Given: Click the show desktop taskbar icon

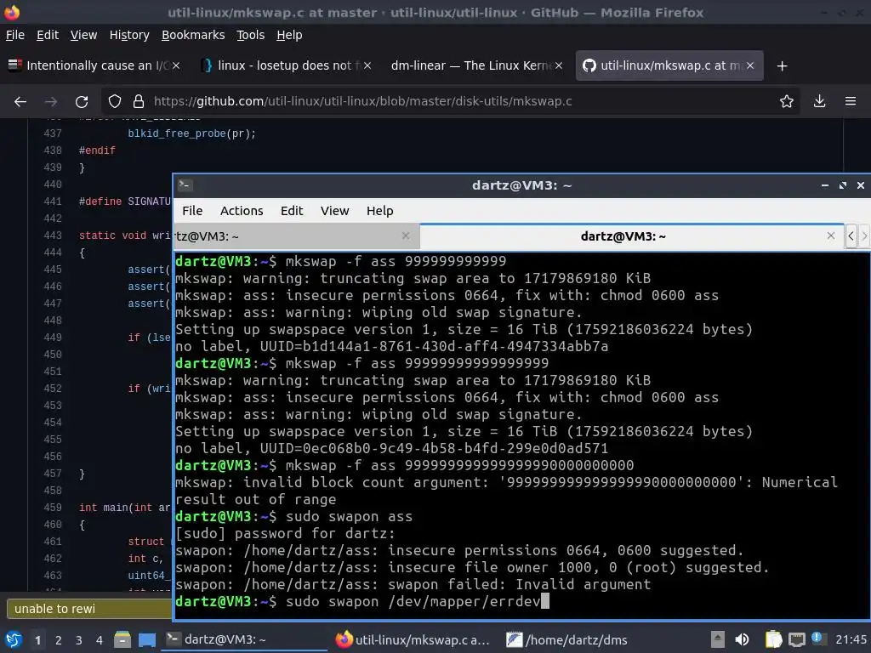Looking at the screenshot, I should (x=147, y=640).
